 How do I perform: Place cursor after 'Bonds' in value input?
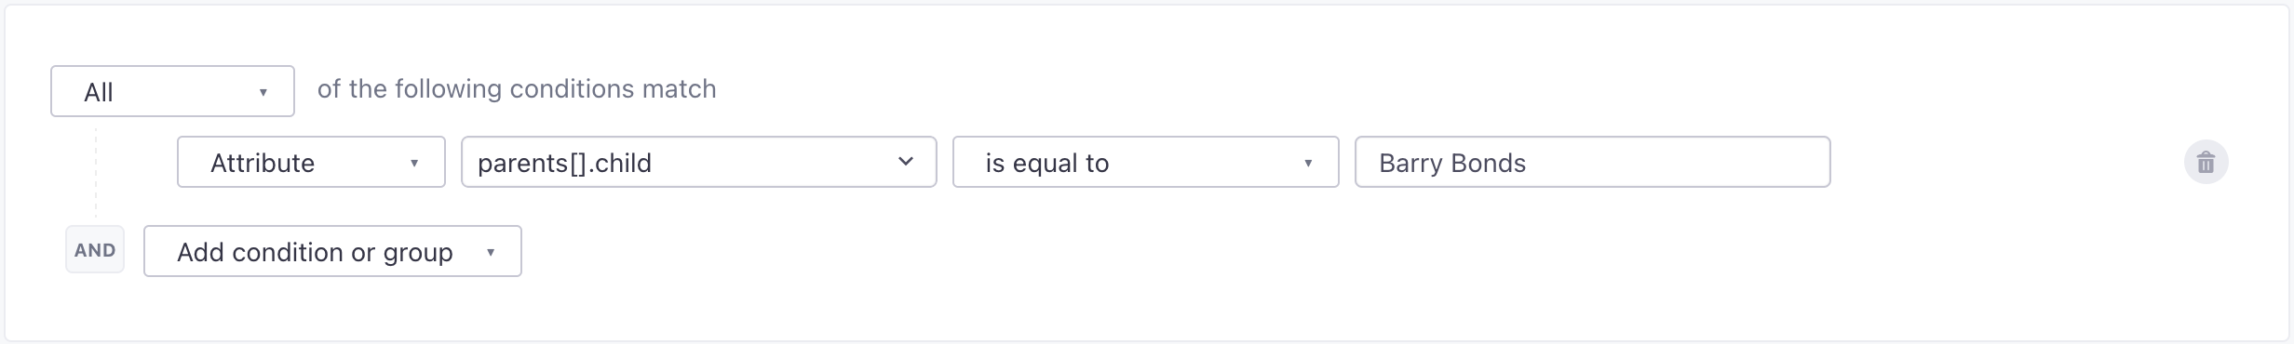(1529, 163)
